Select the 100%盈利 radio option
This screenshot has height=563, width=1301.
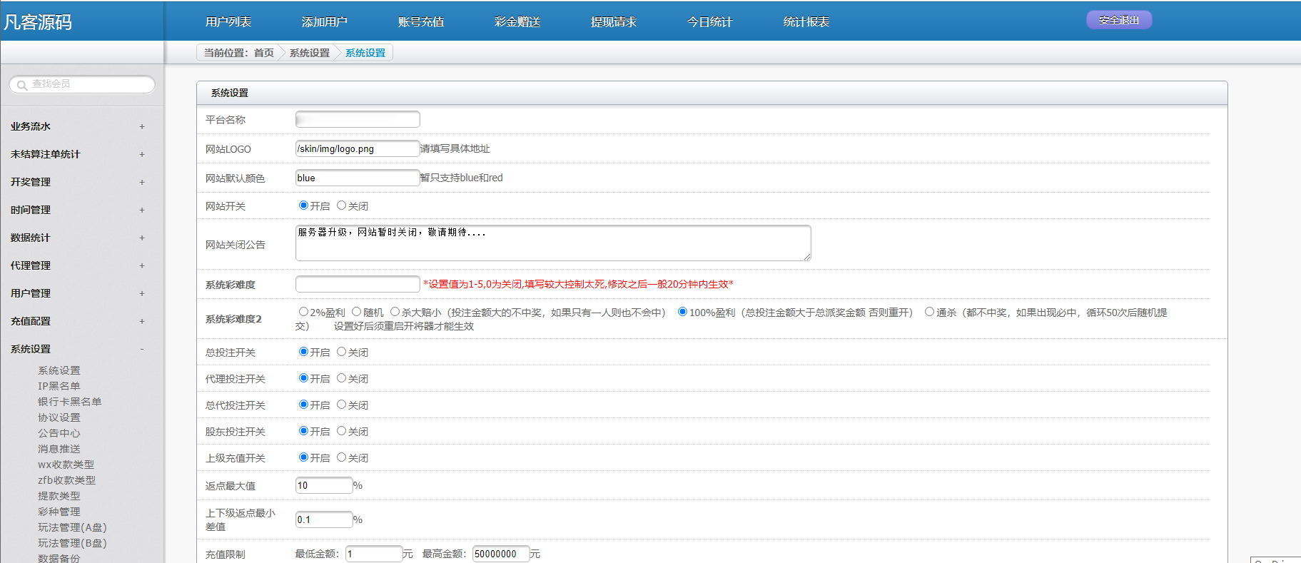pos(682,312)
